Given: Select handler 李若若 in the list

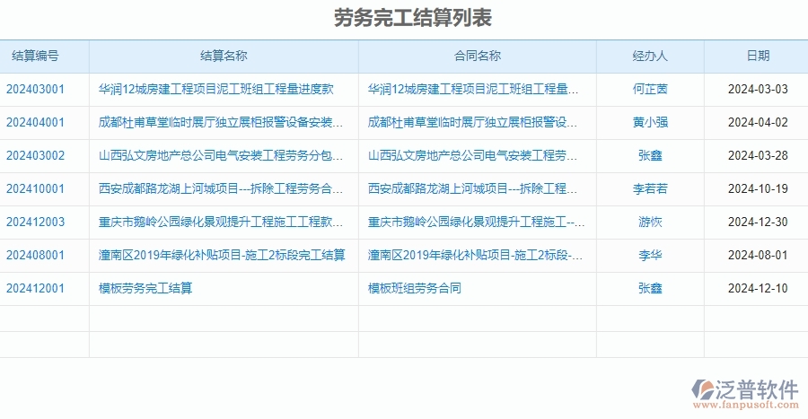Looking at the screenshot, I should [650, 189].
